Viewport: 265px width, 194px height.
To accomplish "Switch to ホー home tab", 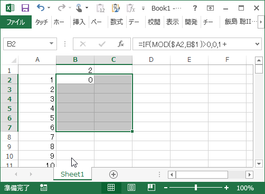I will click(x=59, y=22).
